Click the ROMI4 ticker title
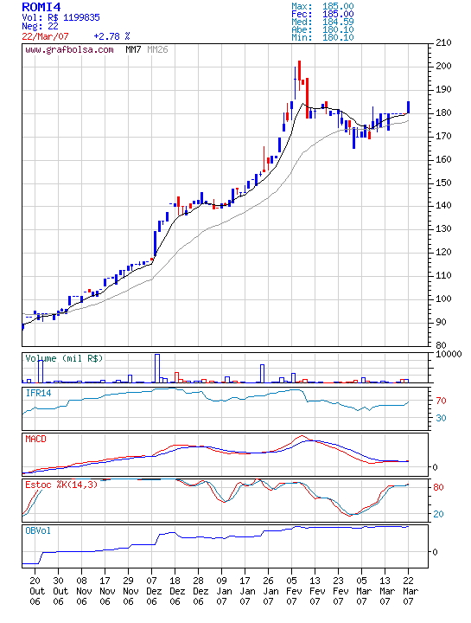Viewport: 471px width, 623px height. pos(41,7)
